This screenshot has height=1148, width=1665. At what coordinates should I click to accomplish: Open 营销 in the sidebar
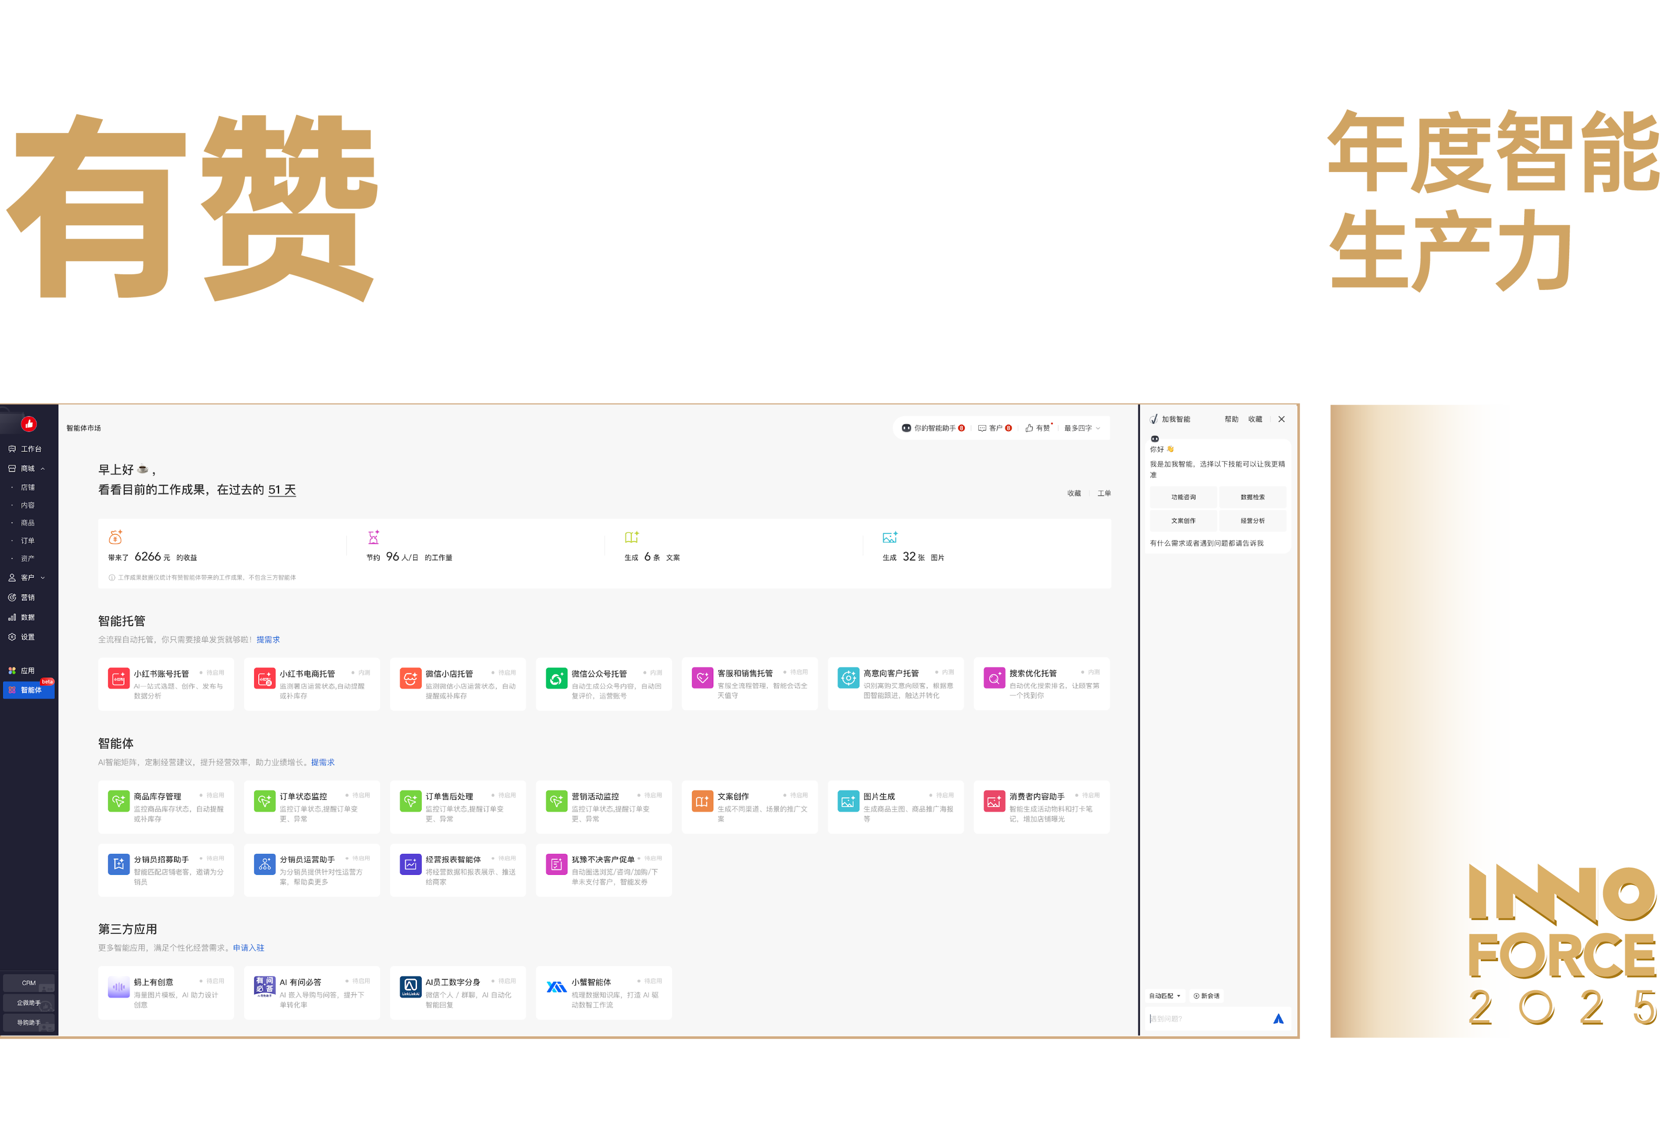click(x=27, y=597)
